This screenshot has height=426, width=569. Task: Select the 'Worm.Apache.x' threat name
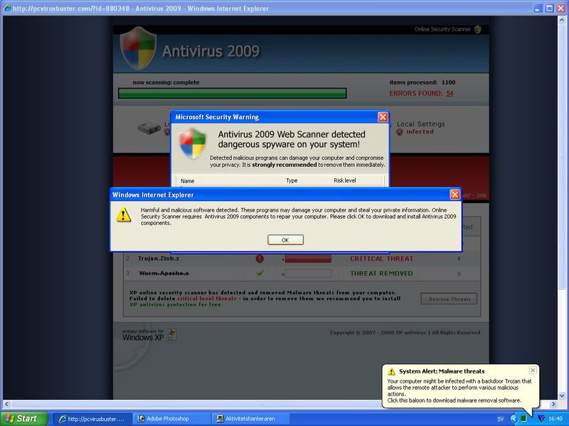point(164,273)
